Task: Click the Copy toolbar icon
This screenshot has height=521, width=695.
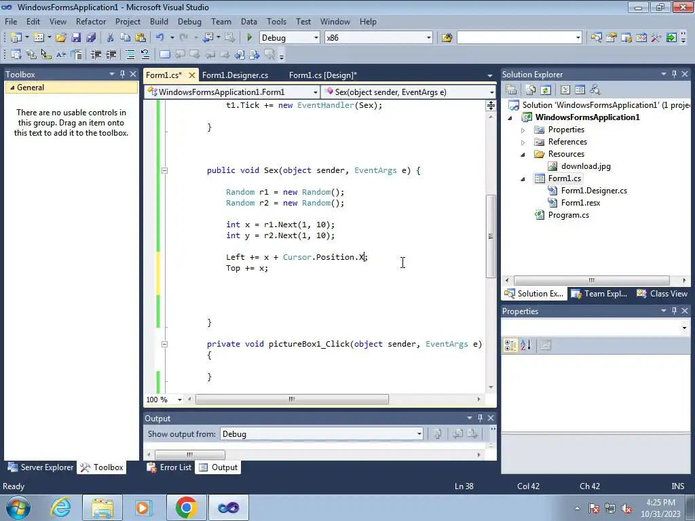Action: tap(126, 38)
